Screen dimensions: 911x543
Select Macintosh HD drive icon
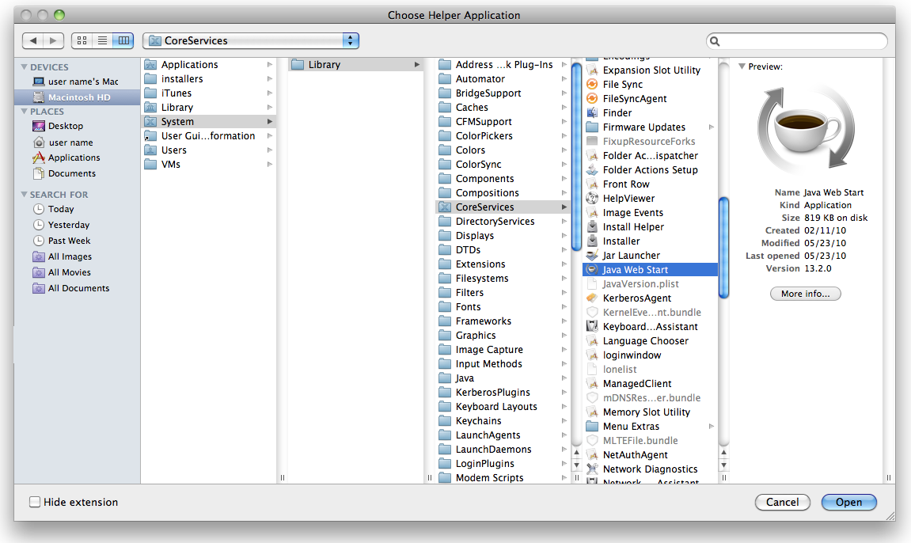[39, 97]
